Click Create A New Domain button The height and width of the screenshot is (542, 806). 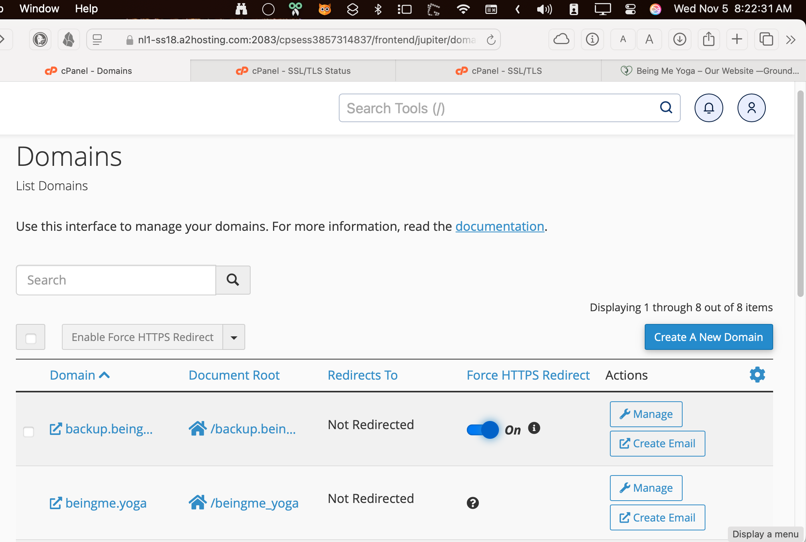(708, 337)
